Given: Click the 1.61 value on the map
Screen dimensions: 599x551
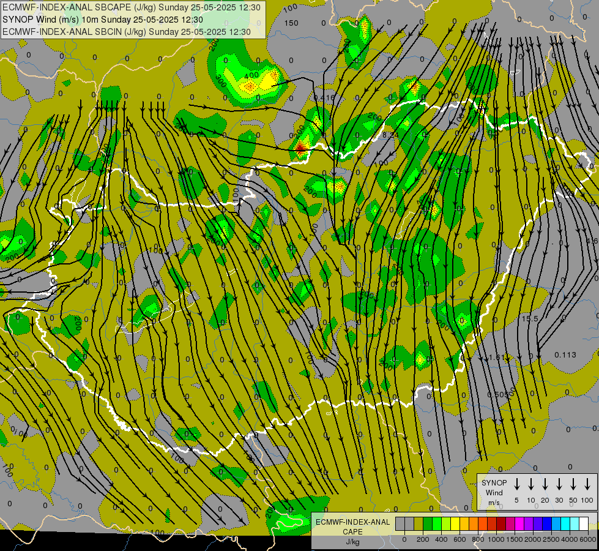Looking at the screenshot, I should point(497,357).
